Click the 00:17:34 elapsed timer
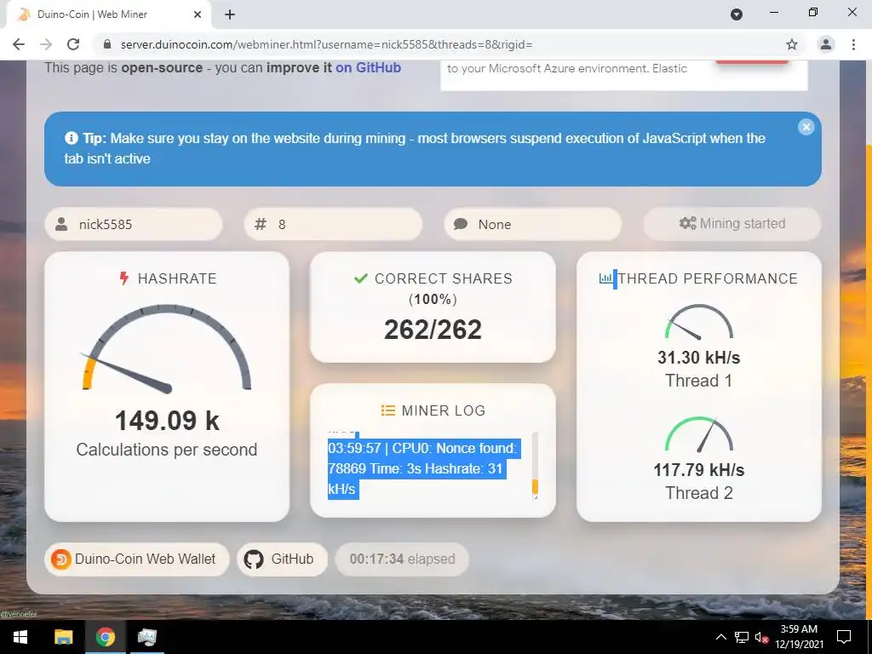Image resolution: width=872 pixels, height=654 pixels. pos(402,559)
